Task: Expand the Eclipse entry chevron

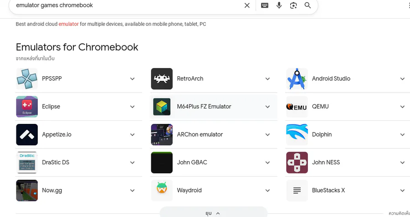Action: 132,107
